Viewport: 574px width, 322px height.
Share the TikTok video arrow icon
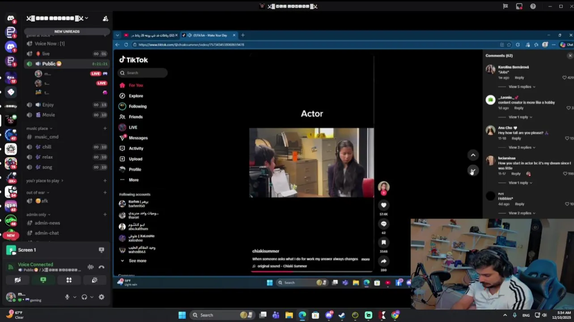[383, 261]
